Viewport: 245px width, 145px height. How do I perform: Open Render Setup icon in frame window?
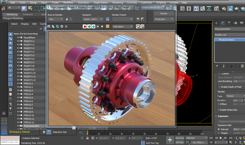[138, 19]
